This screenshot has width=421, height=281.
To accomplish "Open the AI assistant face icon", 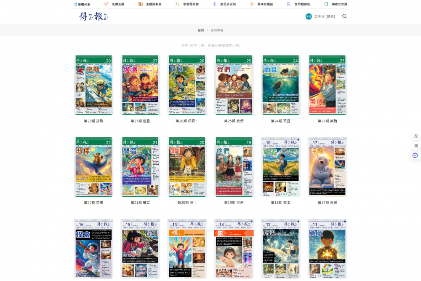I will coord(416,155).
